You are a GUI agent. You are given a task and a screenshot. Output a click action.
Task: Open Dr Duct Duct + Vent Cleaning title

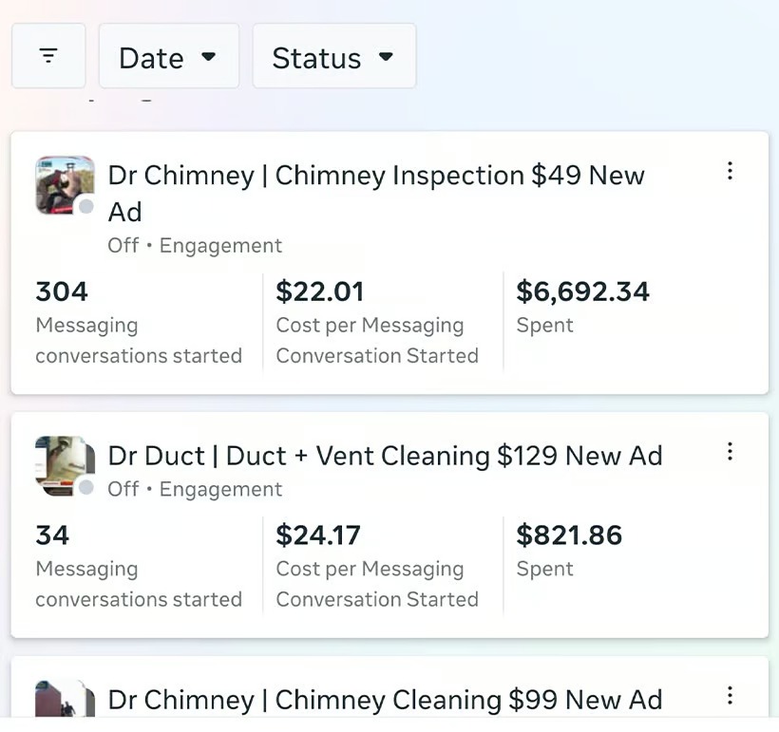tap(385, 456)
